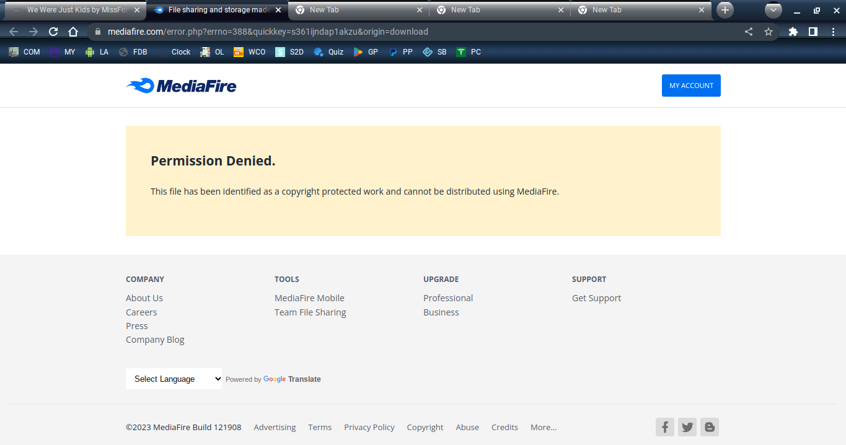Open the Clock bookmark
This screenshot has width=846, height=445.
tap(174, 52)
